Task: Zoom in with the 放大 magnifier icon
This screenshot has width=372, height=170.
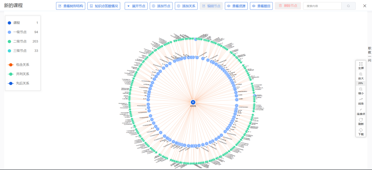Action: [361, 74]
